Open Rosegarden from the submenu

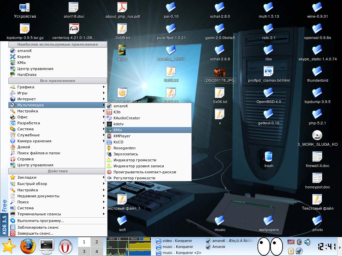tap(148, 148)
